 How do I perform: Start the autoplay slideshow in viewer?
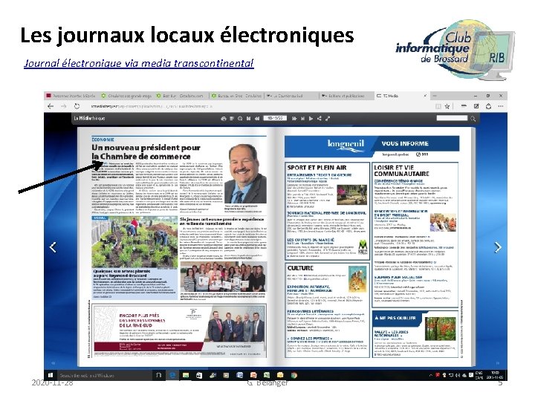(x=311, y=118)
